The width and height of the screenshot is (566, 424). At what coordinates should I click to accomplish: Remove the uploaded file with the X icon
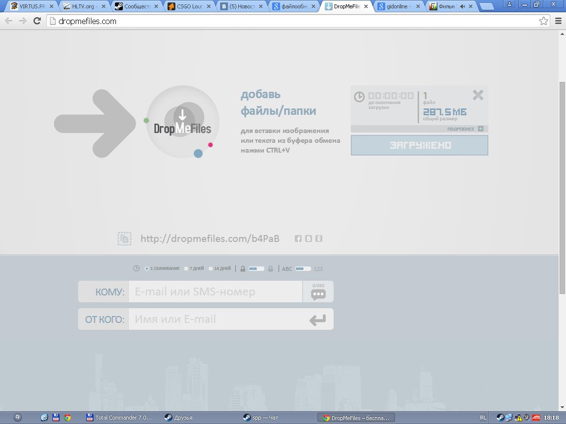click(x=478, y=95)
